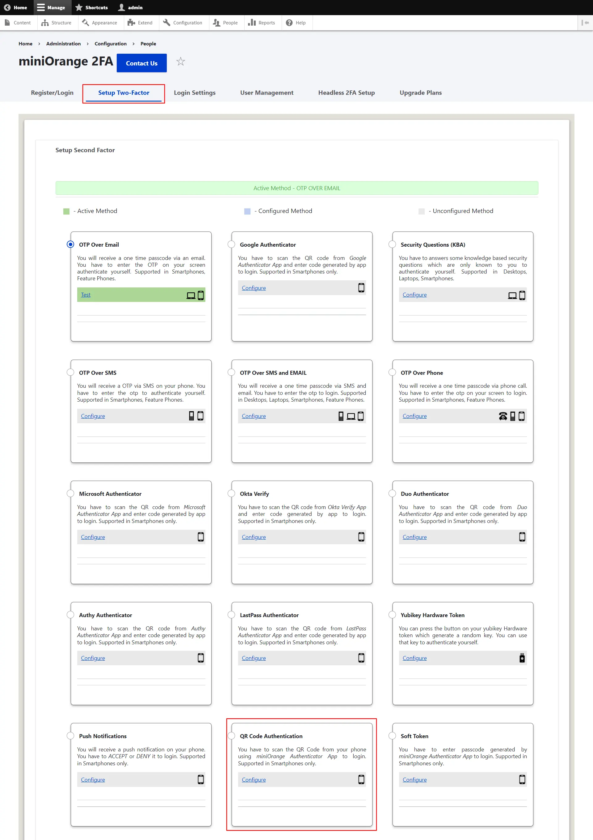The height and width of the screenshot is (840, 593).
Task: Click the Manage hamburger icon
Action: (41, 7)
